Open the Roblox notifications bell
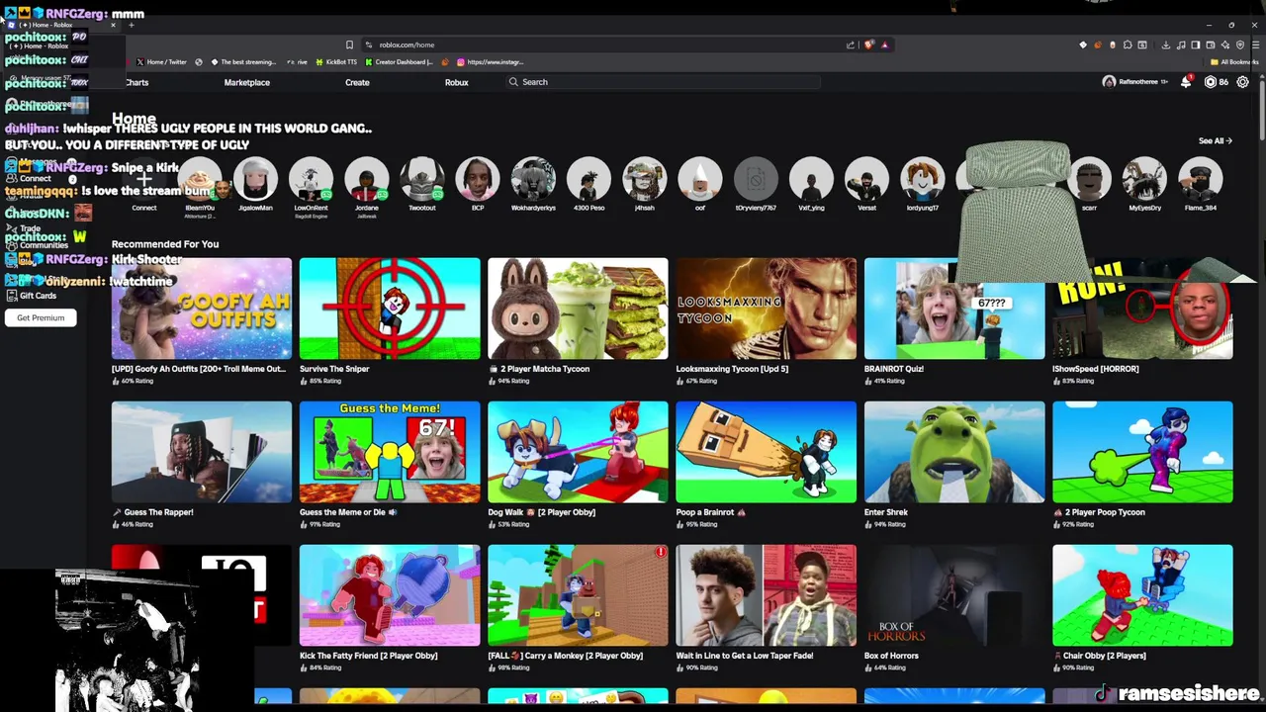 (x=1186, y=82)
